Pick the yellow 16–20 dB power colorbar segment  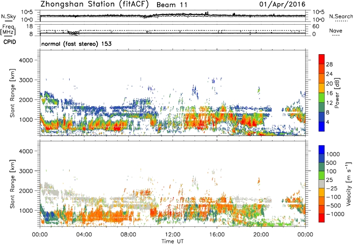[x=322, y=88]
